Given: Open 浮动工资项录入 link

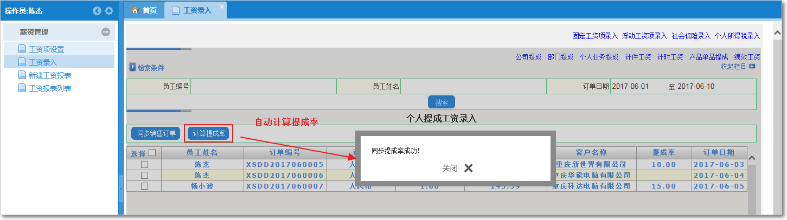Looking at the screenshot, I should [644, 36].
